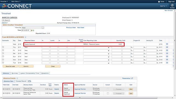This screenshot has width=176, height=99.
Task: Select the Absence tab
Action: (x=6, y=73)
